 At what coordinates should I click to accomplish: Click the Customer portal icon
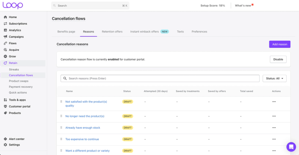click(5, 106)
